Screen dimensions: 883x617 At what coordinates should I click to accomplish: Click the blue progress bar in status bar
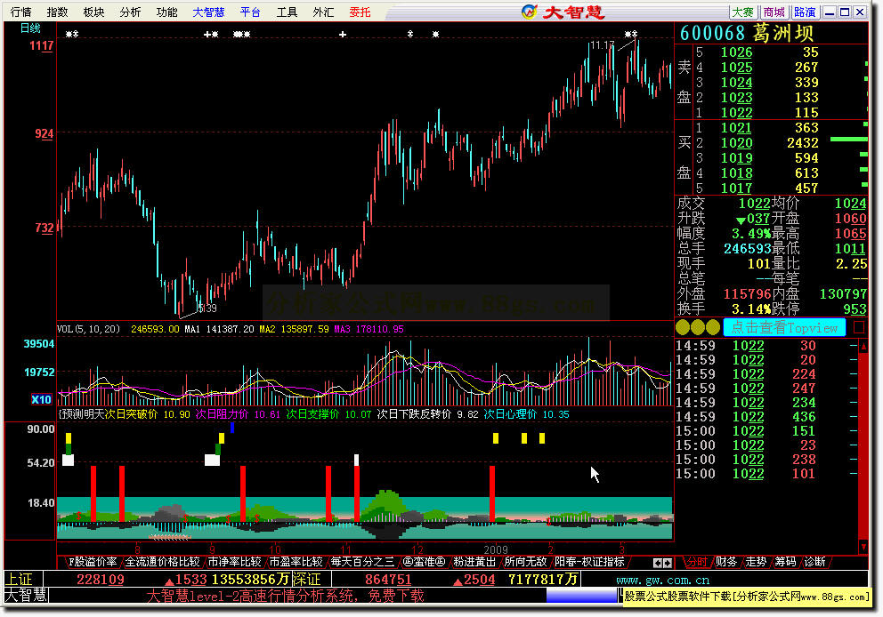tap(582, 596)
